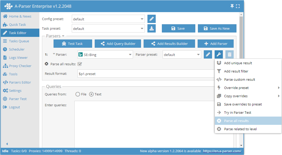This screenshot has height=155, width=282.
Task: Click the Save As New button
Action: (x=217, y=28)
